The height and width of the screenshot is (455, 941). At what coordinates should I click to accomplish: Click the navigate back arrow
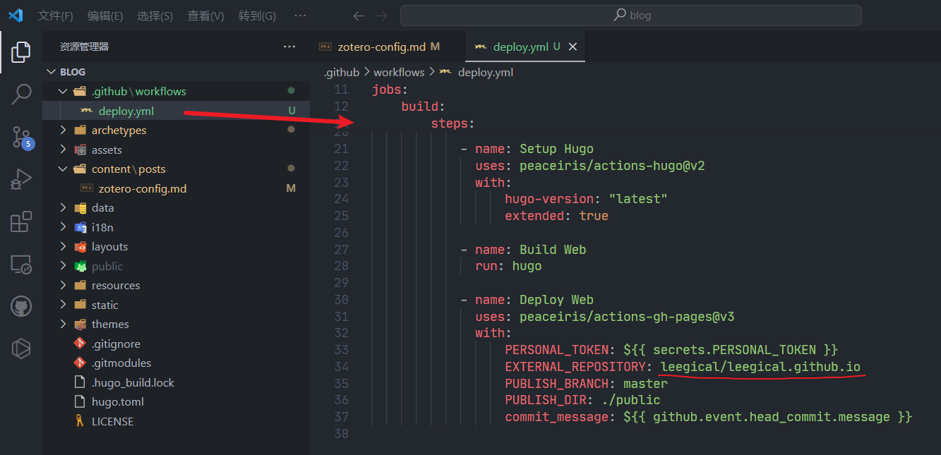[359, 15]
